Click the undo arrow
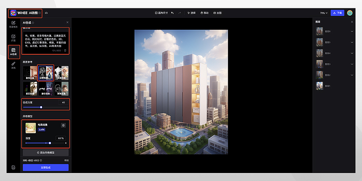362x181 pixels. click(172, 13)
